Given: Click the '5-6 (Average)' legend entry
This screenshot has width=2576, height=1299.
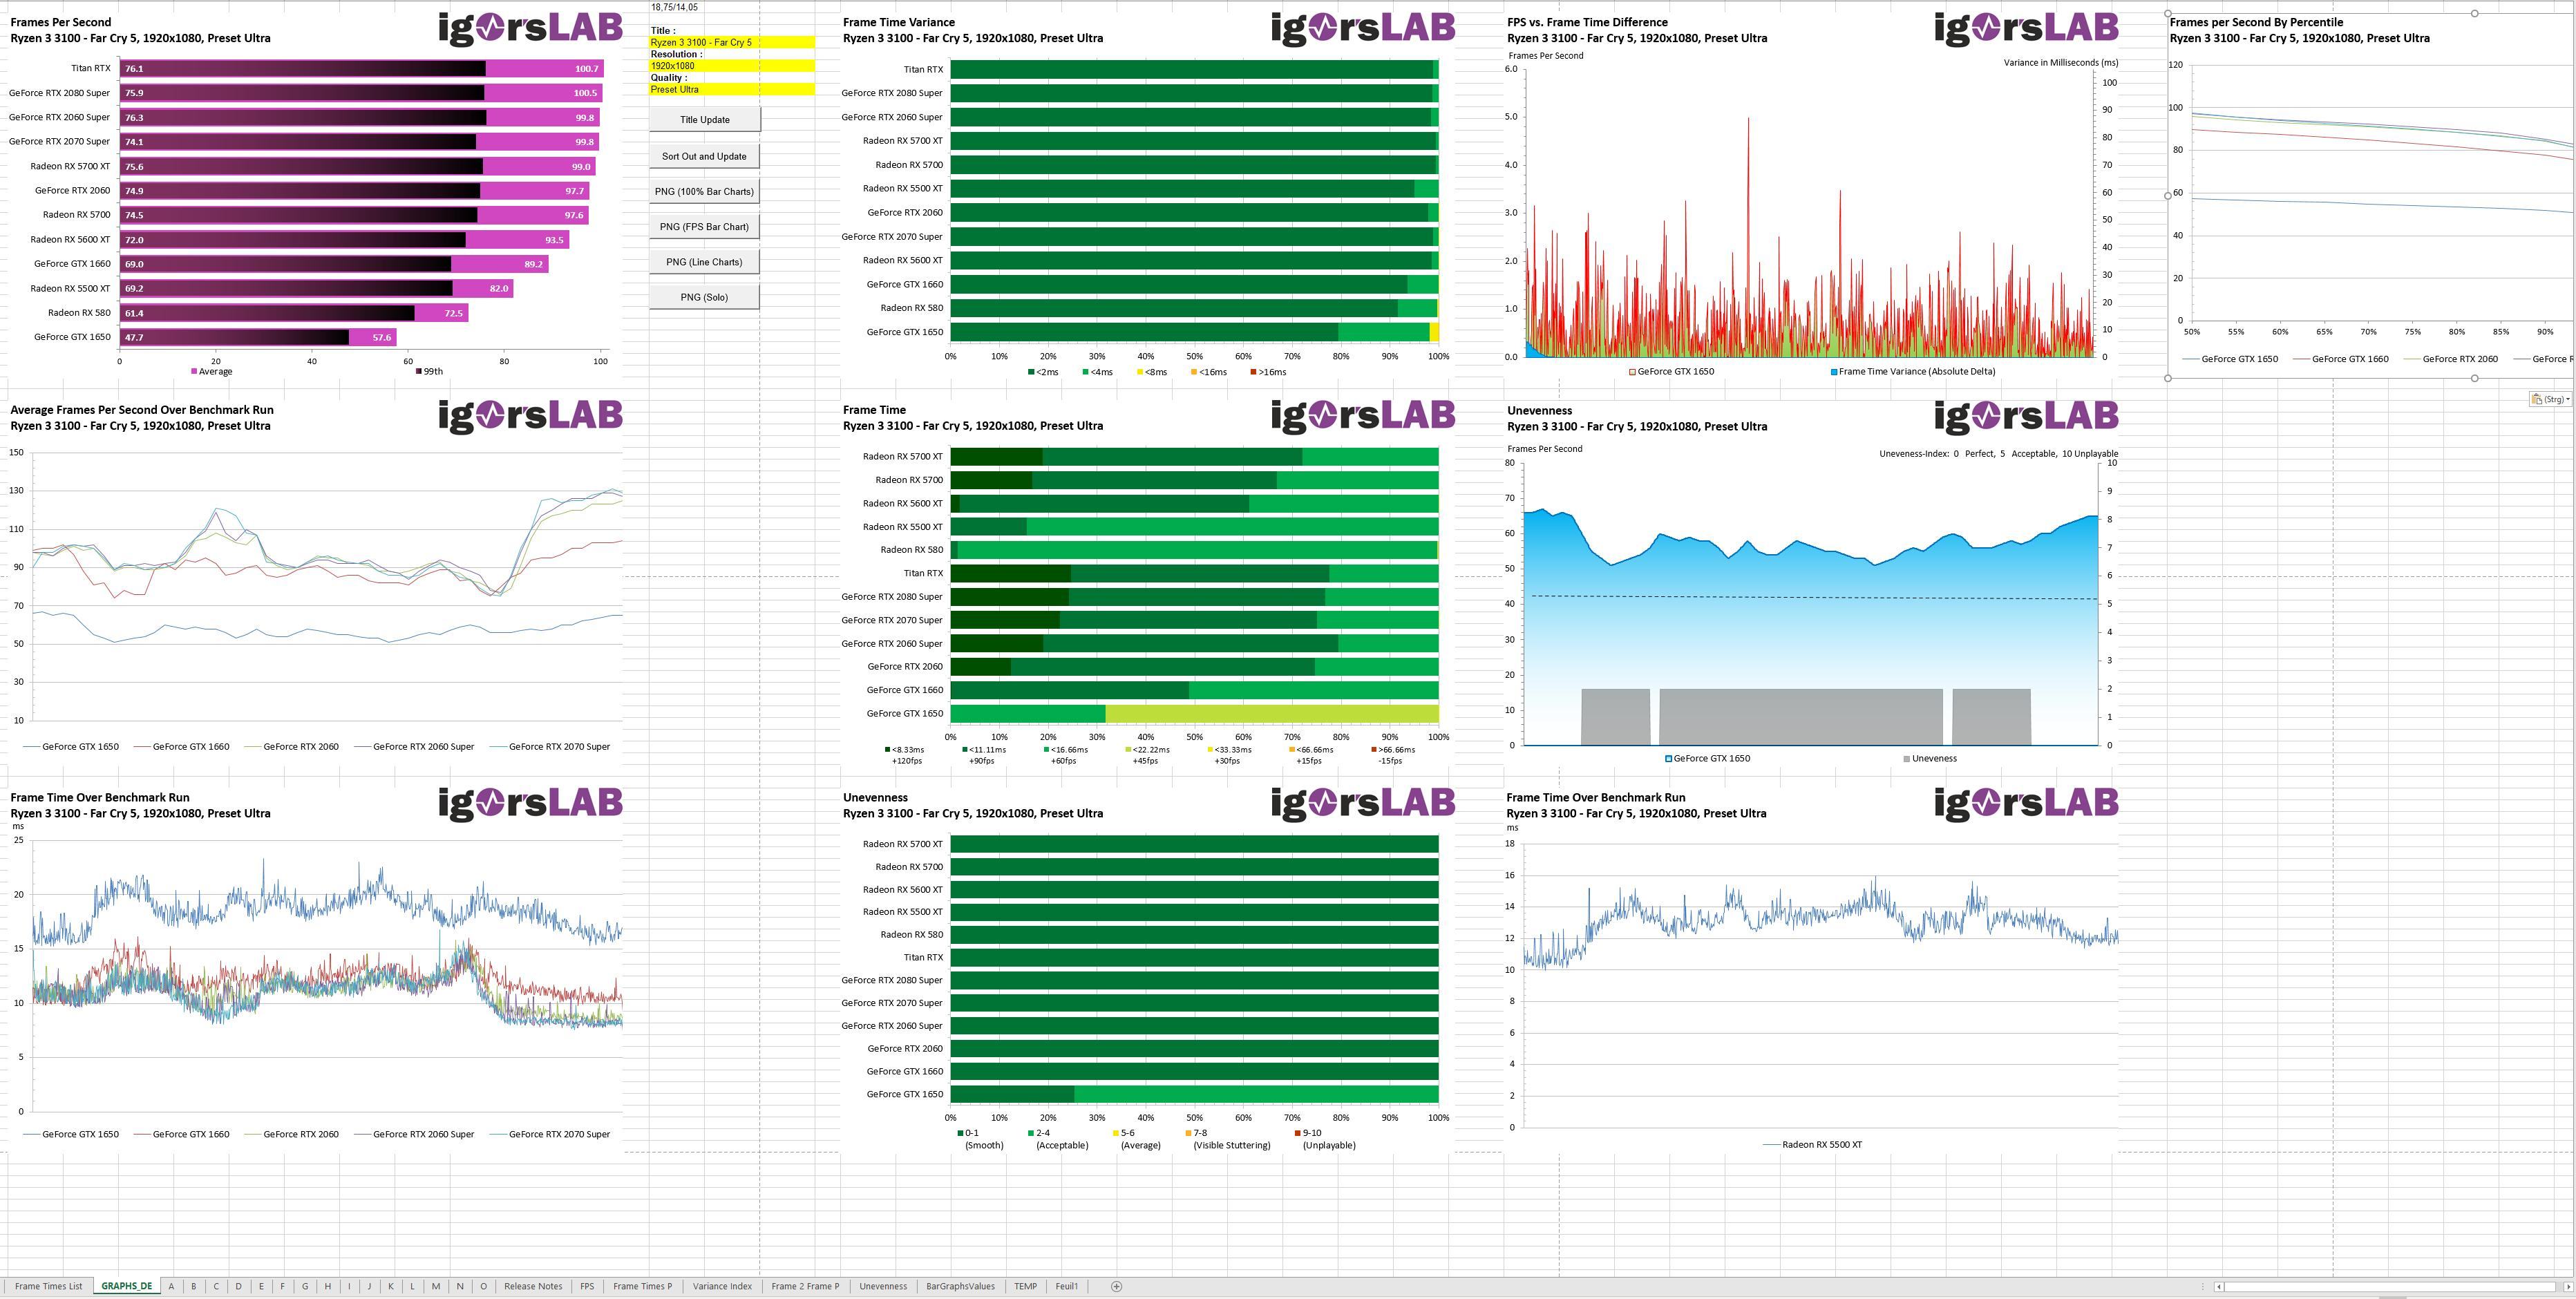Looking at the screenshot, I should (1138, 1139).
